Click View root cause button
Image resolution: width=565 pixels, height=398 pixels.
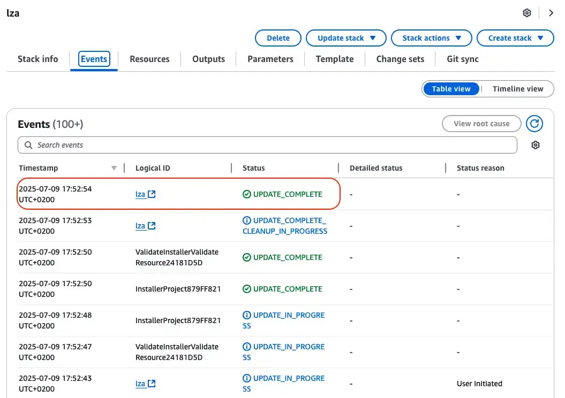coord(481,124)
